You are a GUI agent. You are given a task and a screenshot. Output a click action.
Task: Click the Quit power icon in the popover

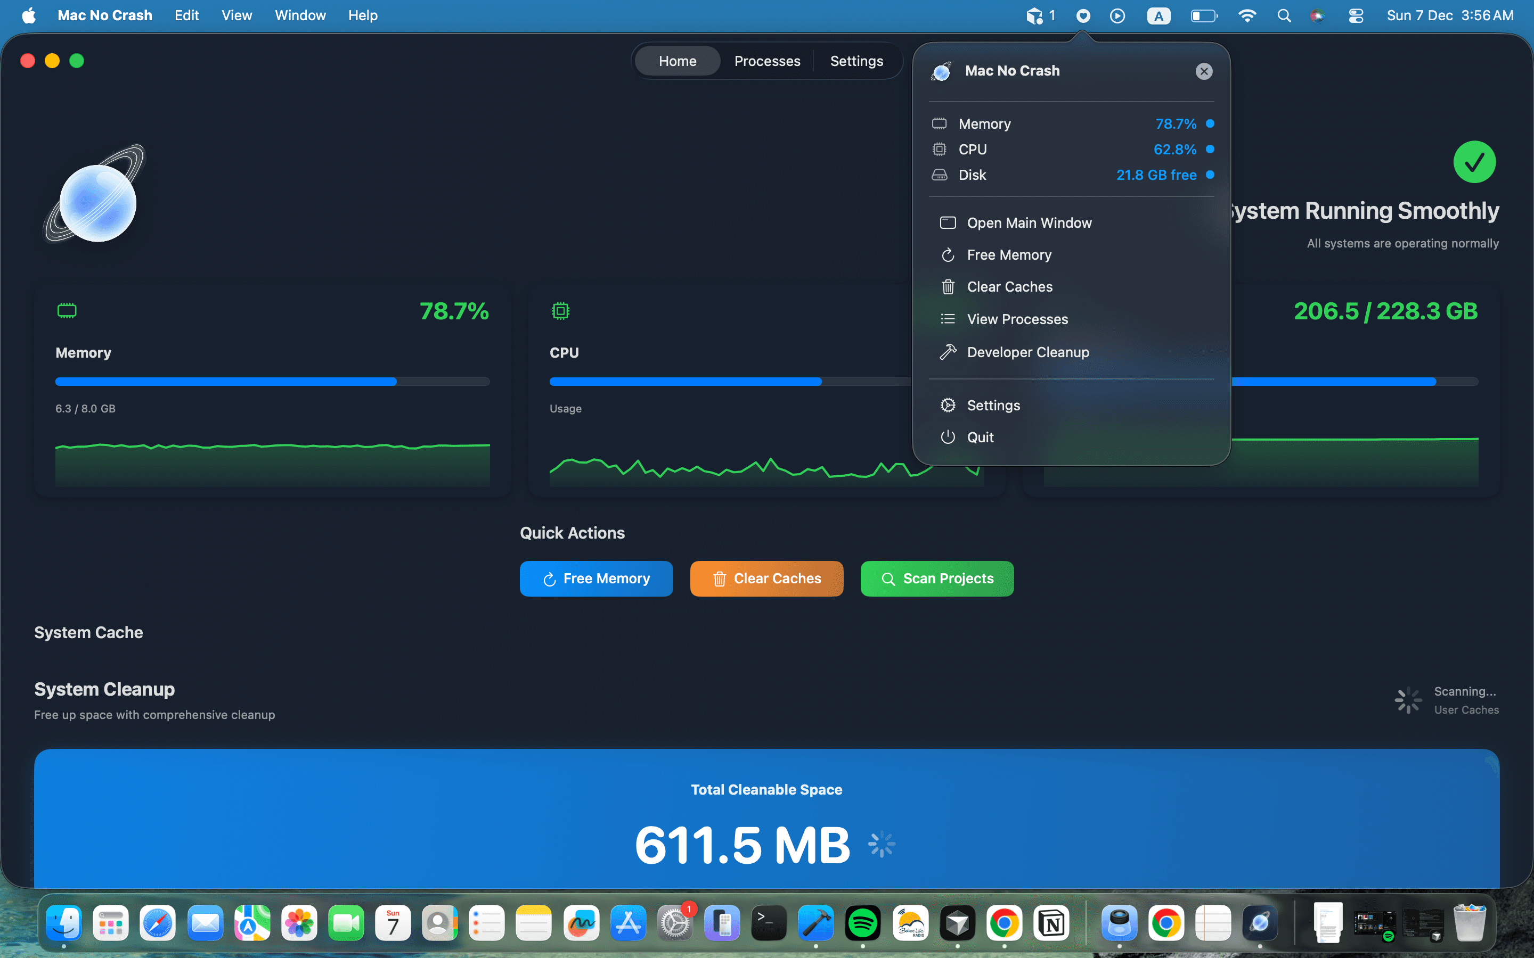click(948, 436)
